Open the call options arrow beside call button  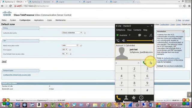tap(151, 63)
